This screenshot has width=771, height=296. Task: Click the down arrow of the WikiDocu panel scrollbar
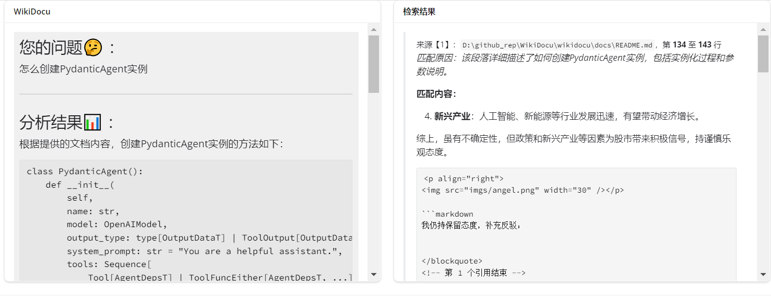(x=374, y=274)
